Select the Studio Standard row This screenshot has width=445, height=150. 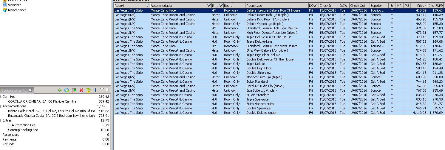click(279, 95)
